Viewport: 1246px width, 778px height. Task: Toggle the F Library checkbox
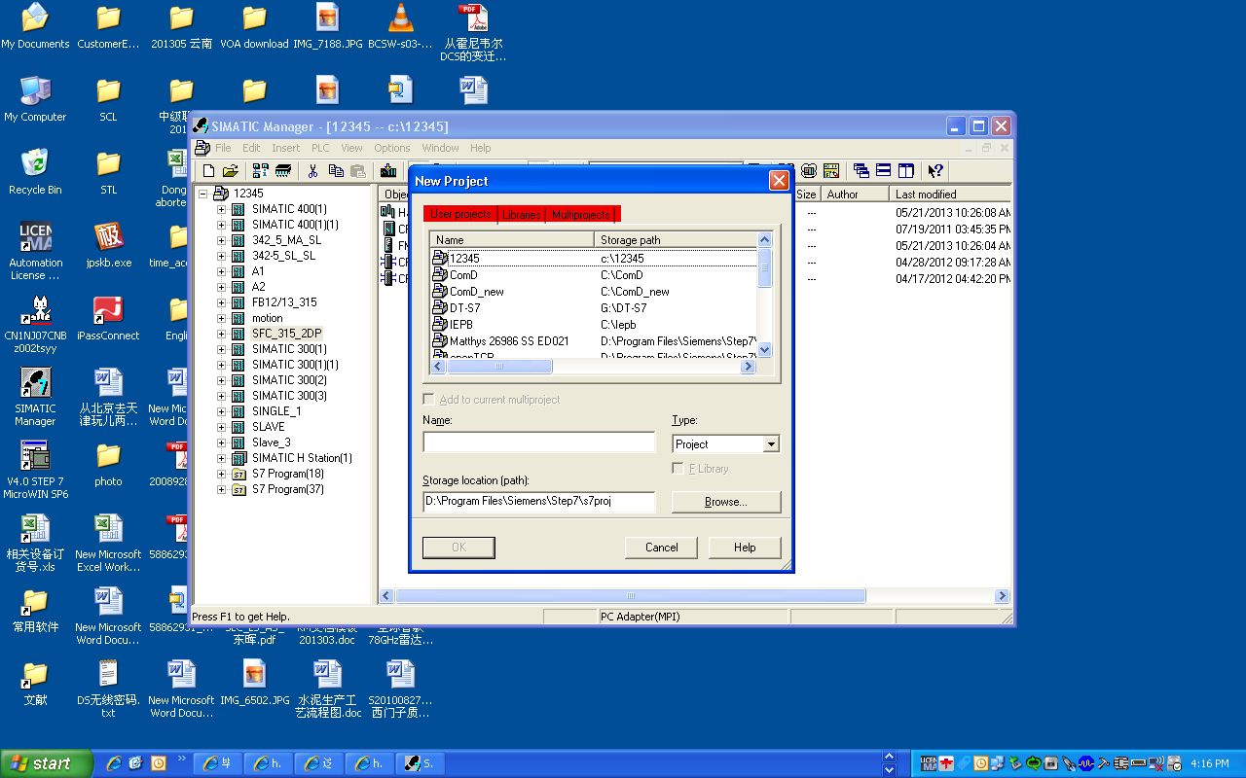tap(678, 469)
